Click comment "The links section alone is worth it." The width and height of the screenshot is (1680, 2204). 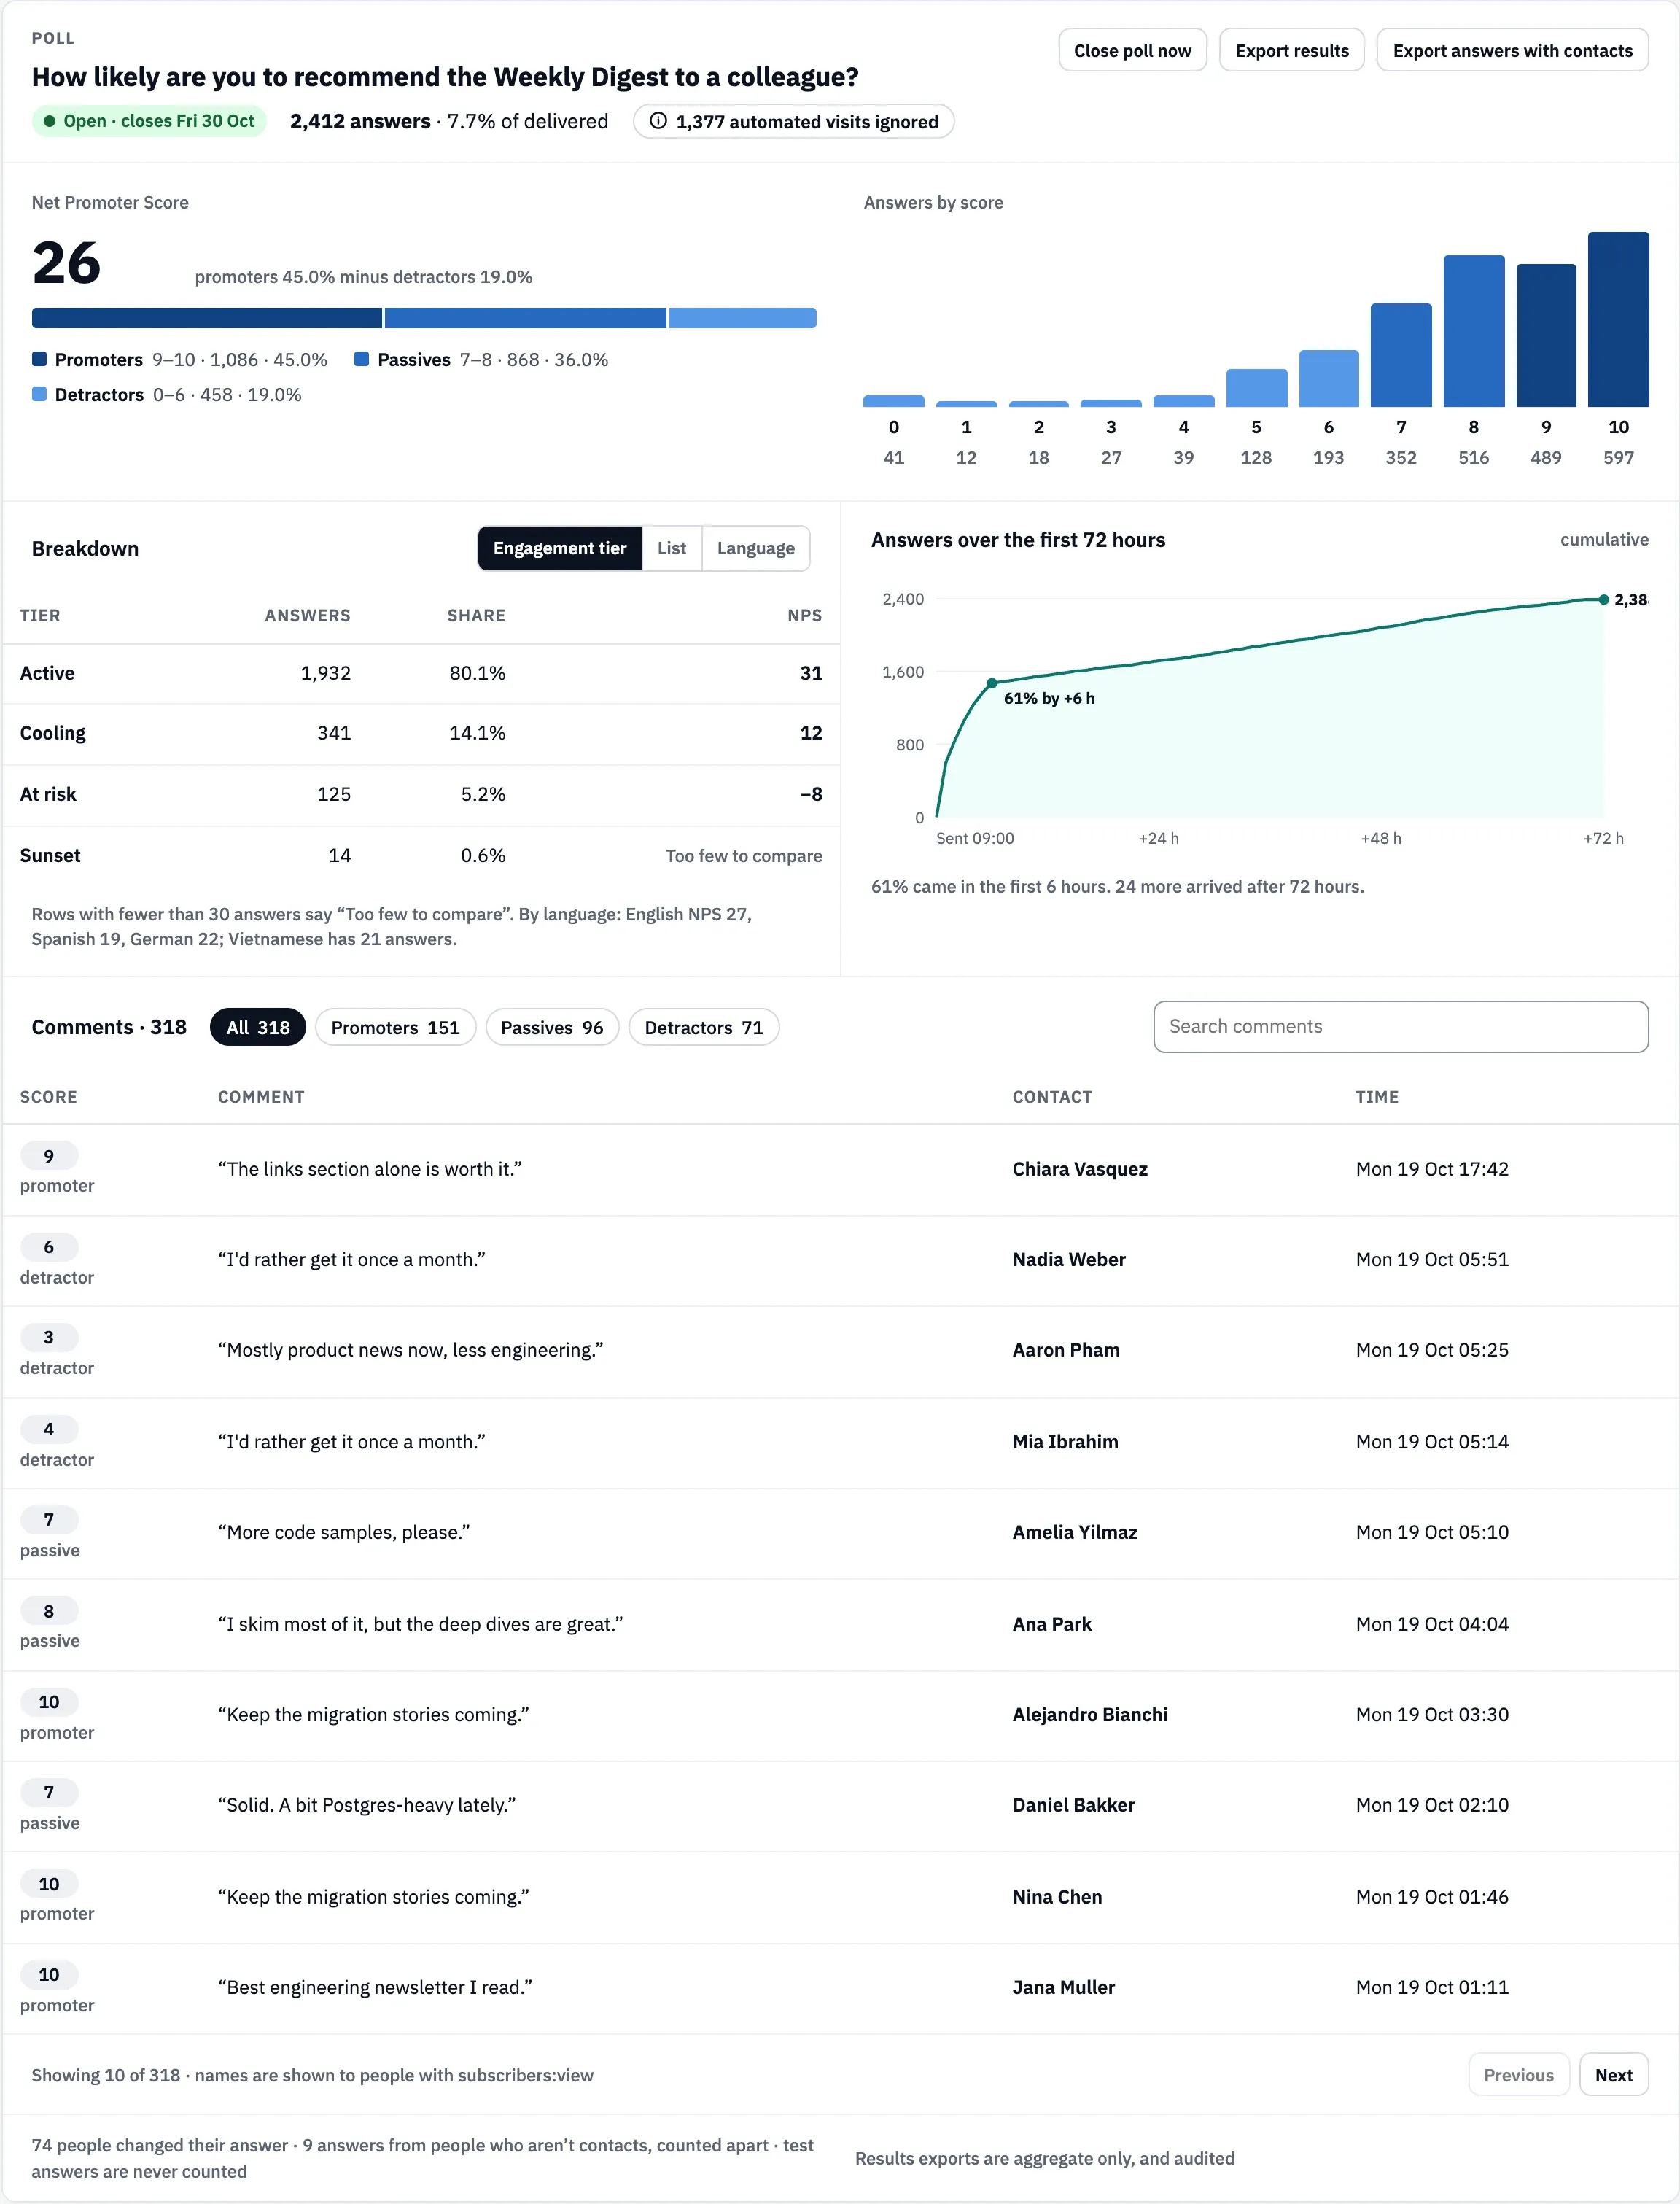[x=369, y=1168]
